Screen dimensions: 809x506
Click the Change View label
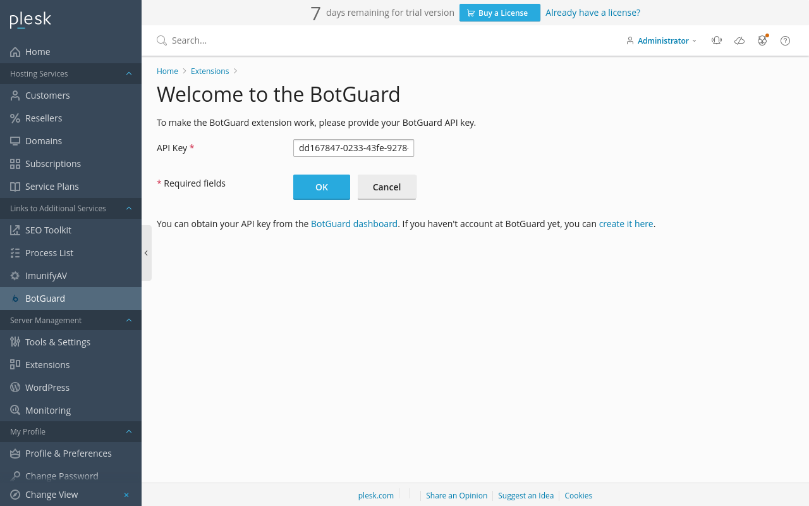tap(52, 495)
